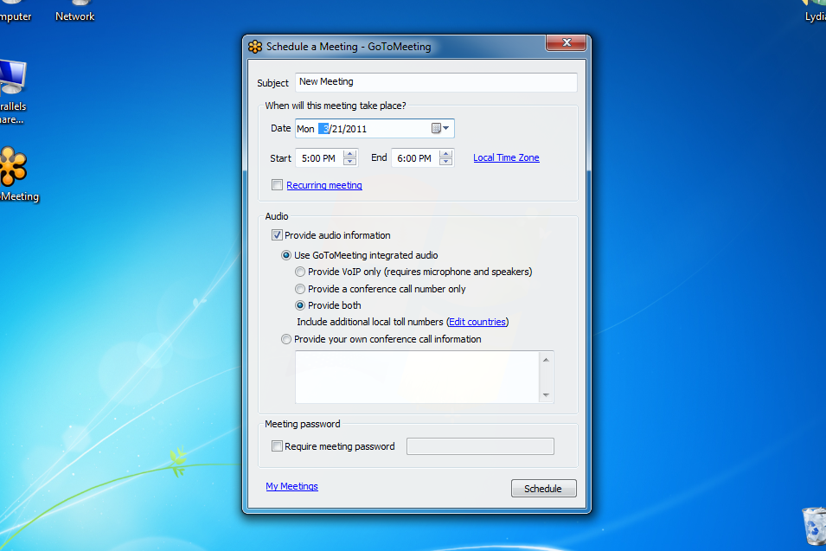This screenshot has width=826, height=551.
Task: Decrease the End time with down arrow
Action: coord(445,161)
